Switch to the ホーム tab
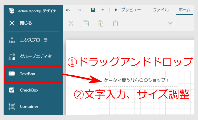This screenshot has height=120, width=198. pos(184,10)
